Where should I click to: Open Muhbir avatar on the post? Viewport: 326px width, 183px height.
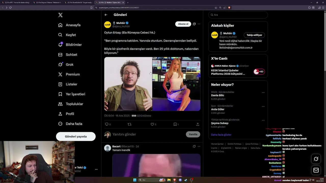107,25
